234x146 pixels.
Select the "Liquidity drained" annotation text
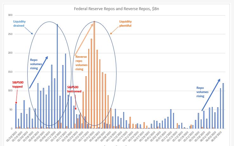coord(19,23)
